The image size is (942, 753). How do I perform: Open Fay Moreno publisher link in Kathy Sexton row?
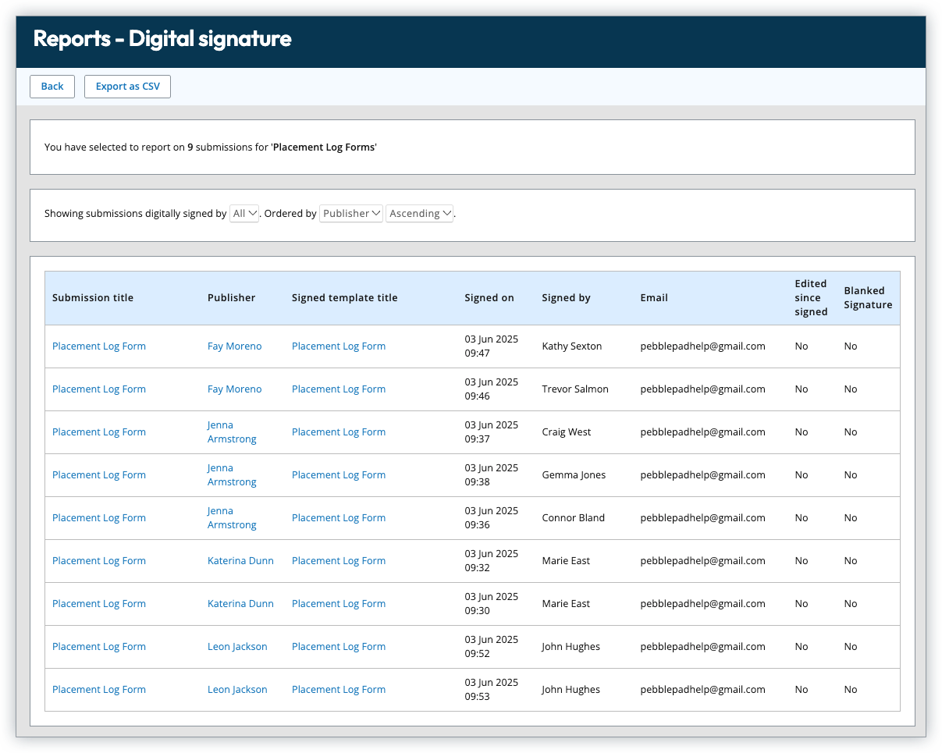point(234,346)
